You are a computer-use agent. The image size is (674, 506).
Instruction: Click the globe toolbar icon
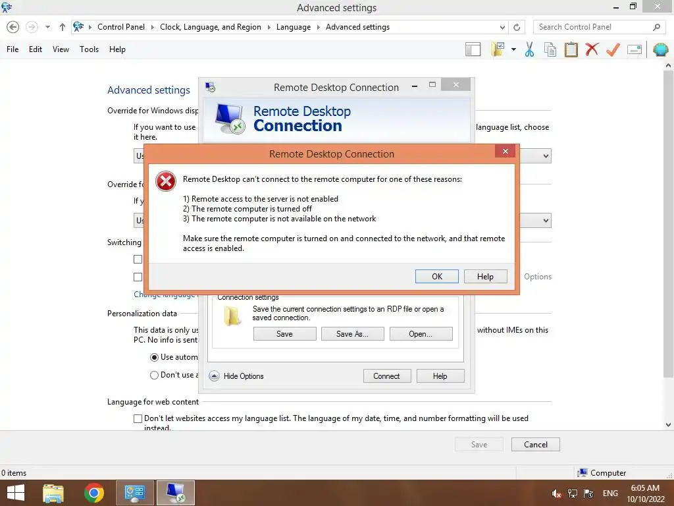tap(660, 49)
